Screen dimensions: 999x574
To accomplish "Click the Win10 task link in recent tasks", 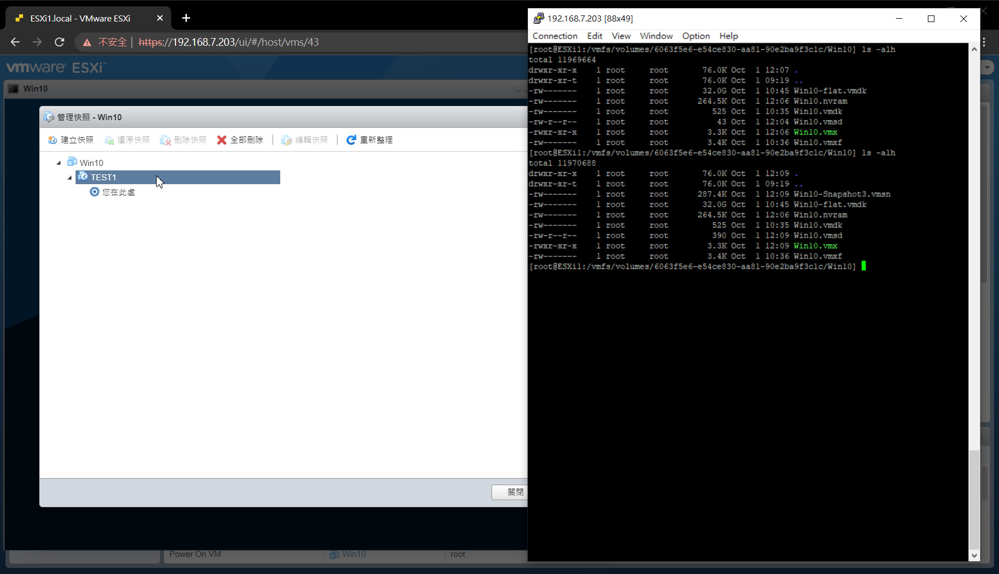I will (354, 554).
